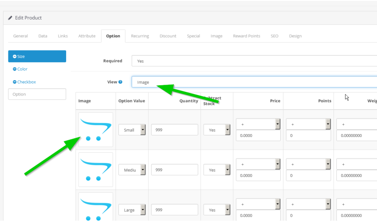Viewport: 377px width, 222px height.
Task: Open the Medium option value dropdown
Action: tap(132, 170)
